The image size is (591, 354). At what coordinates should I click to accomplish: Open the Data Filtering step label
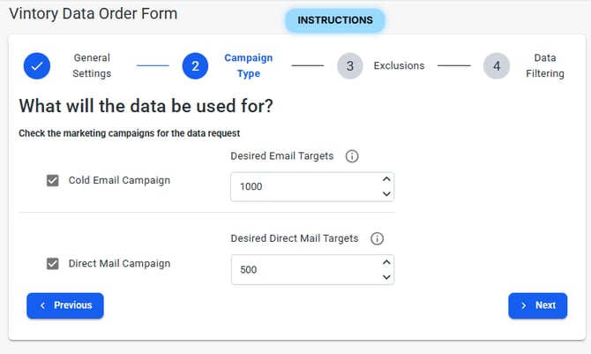point(544,66)
